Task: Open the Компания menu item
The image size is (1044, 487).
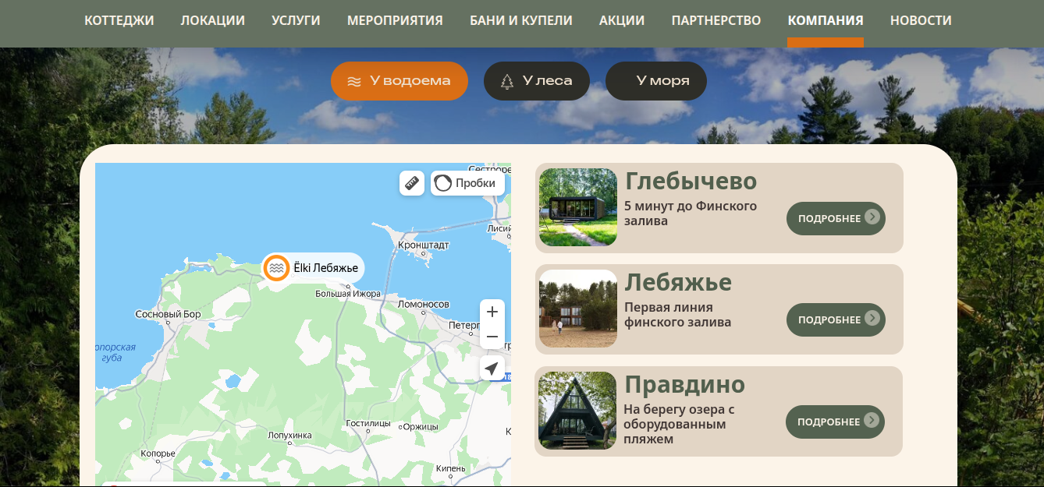Action: tap(825, 21)
